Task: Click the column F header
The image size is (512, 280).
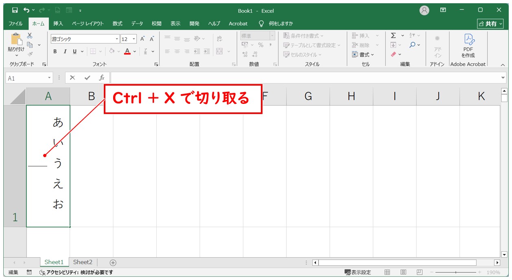Action: [x=265, y=96]
